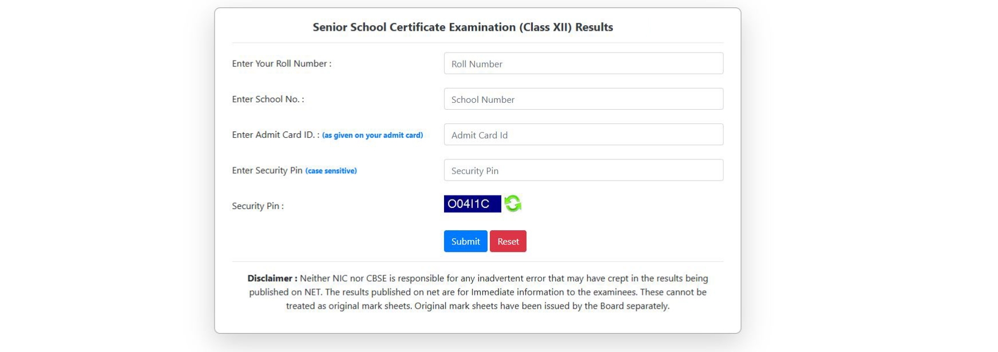Viewport: 998px width, 352px height.
Task: Click the "Enter School No." label
Action: click(x=268, y=99)
